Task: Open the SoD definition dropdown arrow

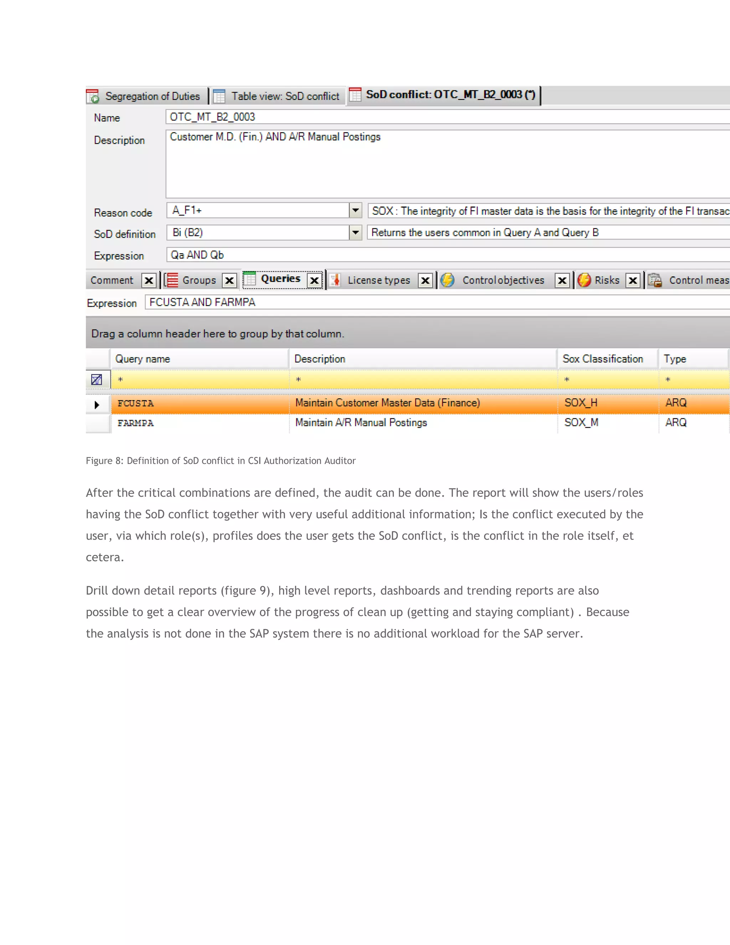Action: pos(355,233)
